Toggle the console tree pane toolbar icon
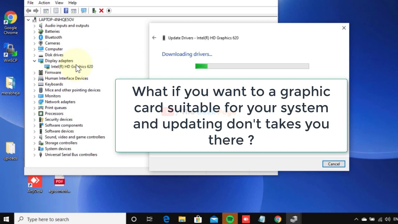The image size is (398, 224). (46, 11)
